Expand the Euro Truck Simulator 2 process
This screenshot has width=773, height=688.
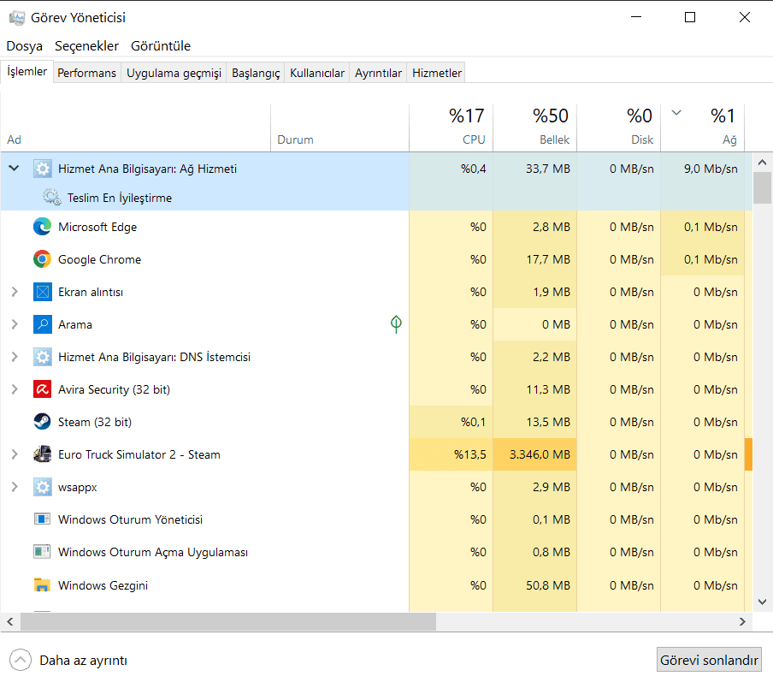click(14, 454)
